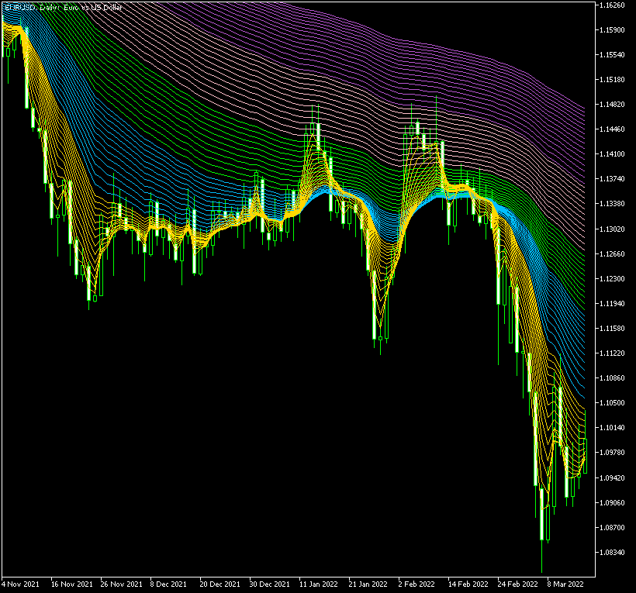This screenshot has width=636, height=593.
Task: Click the 1.09420 price label
Action: 612,478
